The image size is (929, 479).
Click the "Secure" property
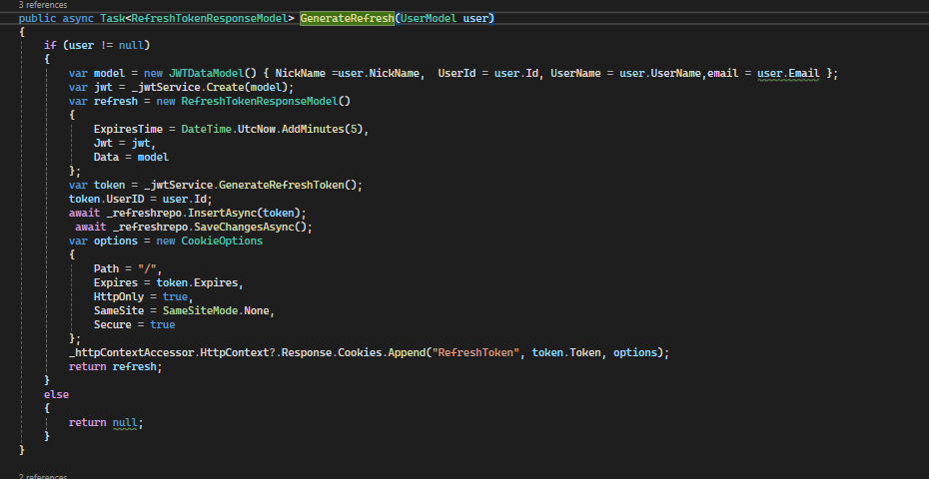pyautogui.click(x=113, y=325)
